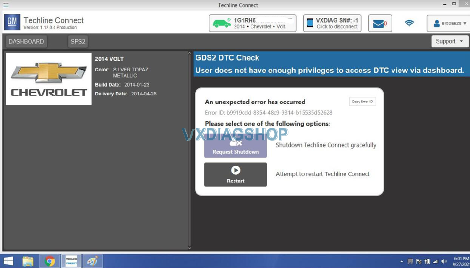Viewport: 470px width, 268px height.
Task: Click the green connected car icon
Action: pos(222,23)
